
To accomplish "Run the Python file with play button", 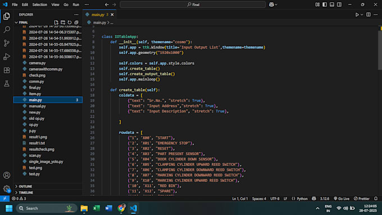I will pos(357,15).
